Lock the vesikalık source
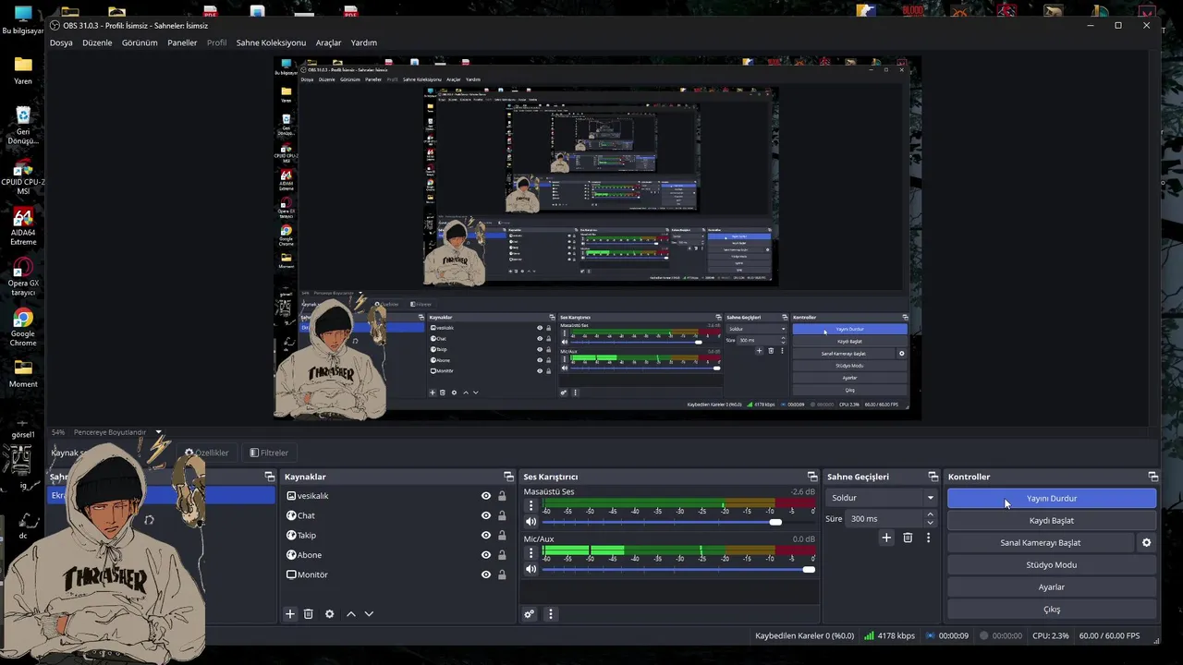 [502, 496]
